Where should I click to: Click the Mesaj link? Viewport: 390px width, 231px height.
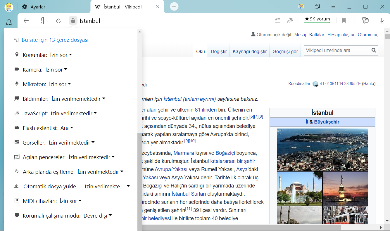click(x=300, y=35)
